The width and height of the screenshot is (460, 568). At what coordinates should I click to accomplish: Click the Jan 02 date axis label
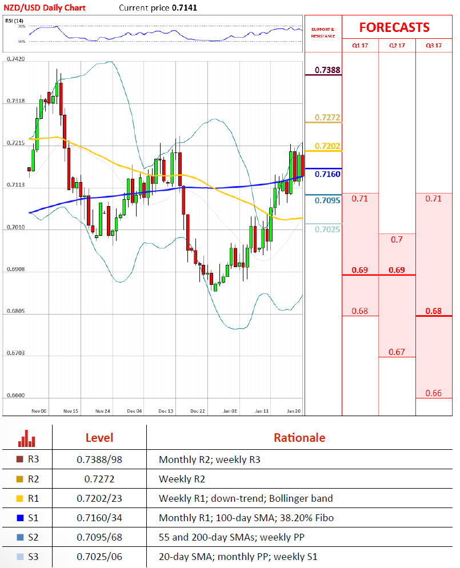coord(230,411)
